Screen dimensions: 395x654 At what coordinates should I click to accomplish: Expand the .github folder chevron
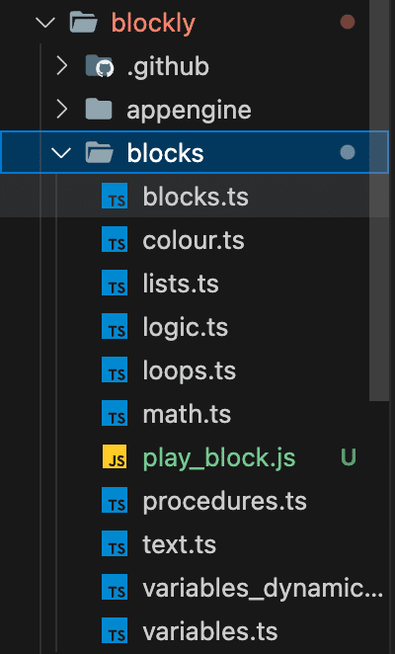(x=62, y=66)
